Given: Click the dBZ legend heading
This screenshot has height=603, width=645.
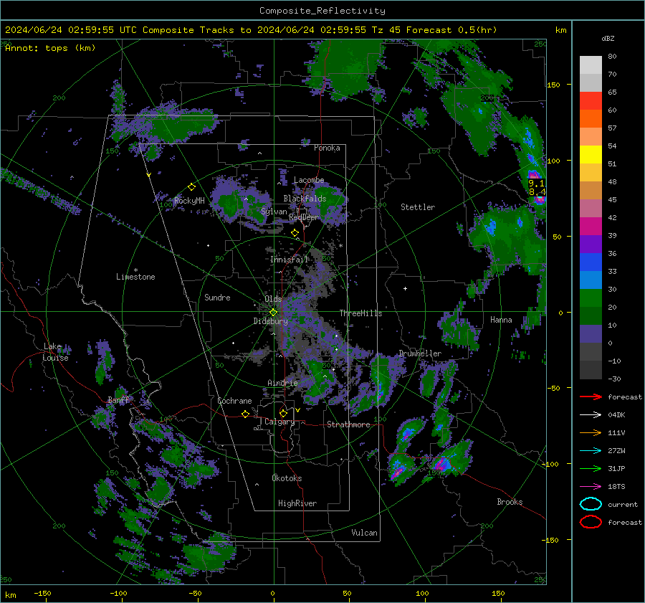Looking at the screenshot, I should [x=608, y=38].
